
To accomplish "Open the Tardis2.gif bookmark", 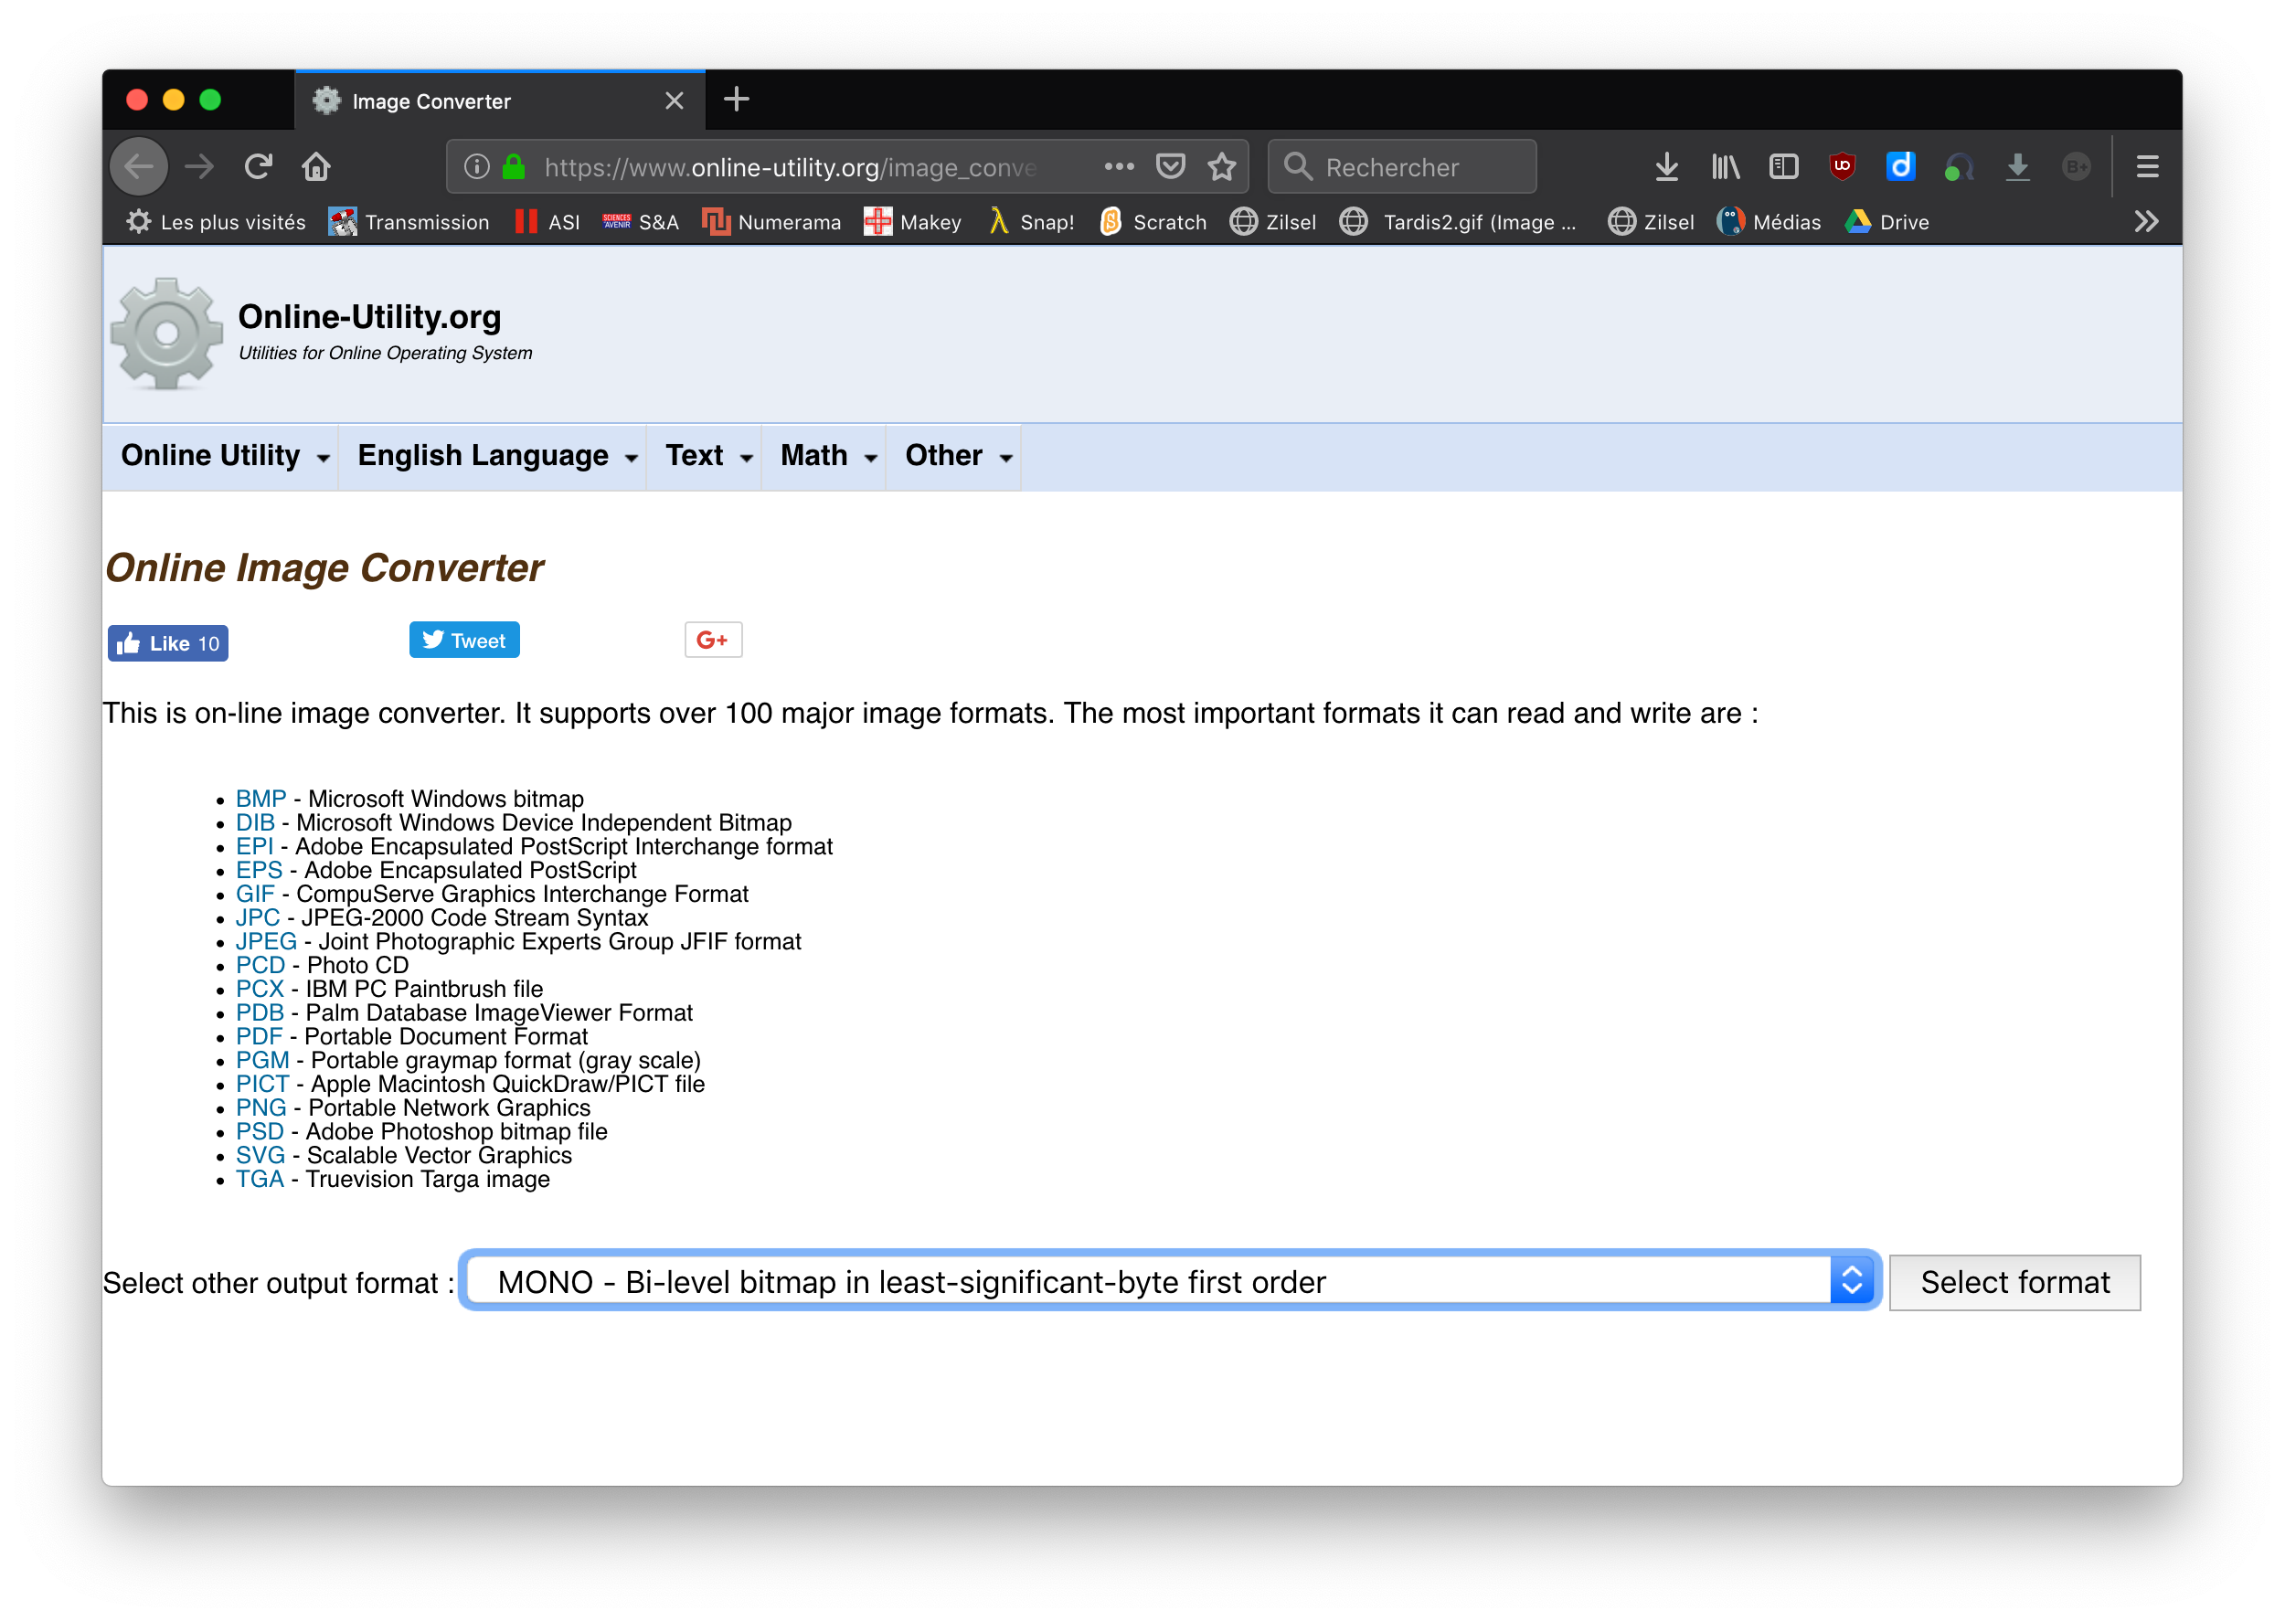I will [x=1459, y=222].
